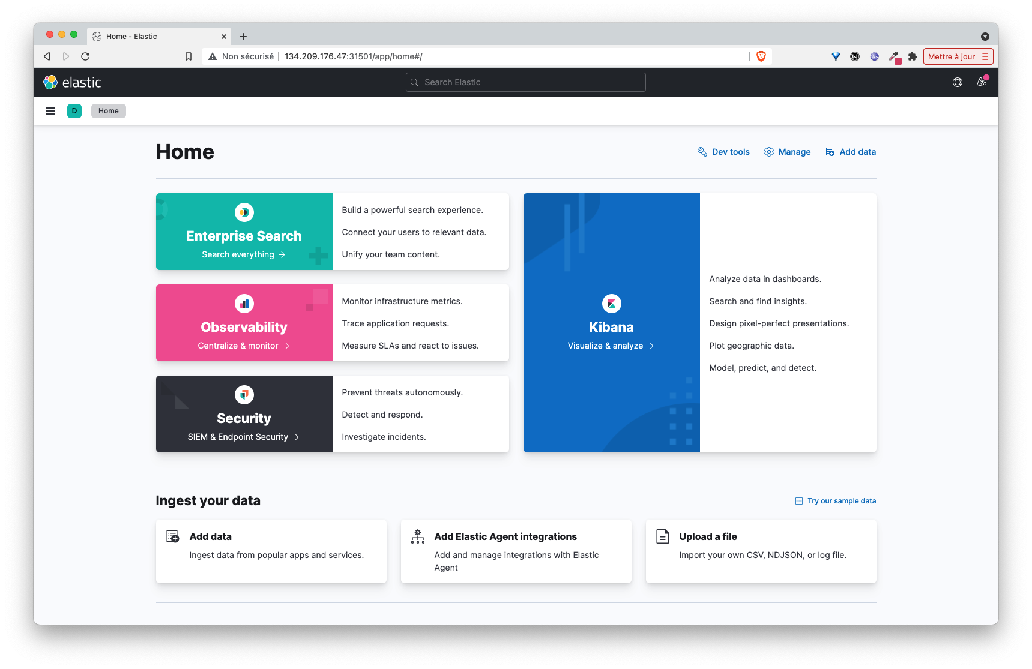Click the Observability logo icon
The image size is (1032, 669).
(244, 304)
